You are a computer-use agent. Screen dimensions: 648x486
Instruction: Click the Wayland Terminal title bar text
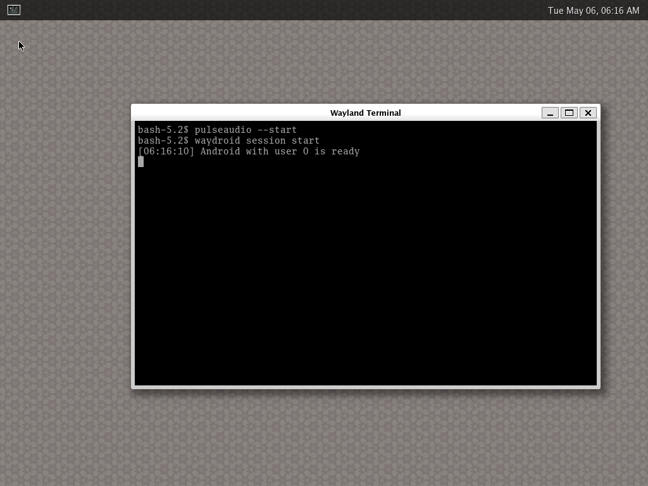[x=365, y=113]
